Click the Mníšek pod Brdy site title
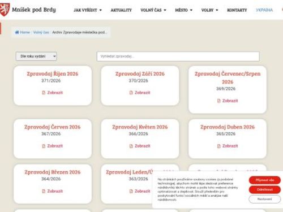The height and width of the screenshot is (212, 283). coord(34,10)
